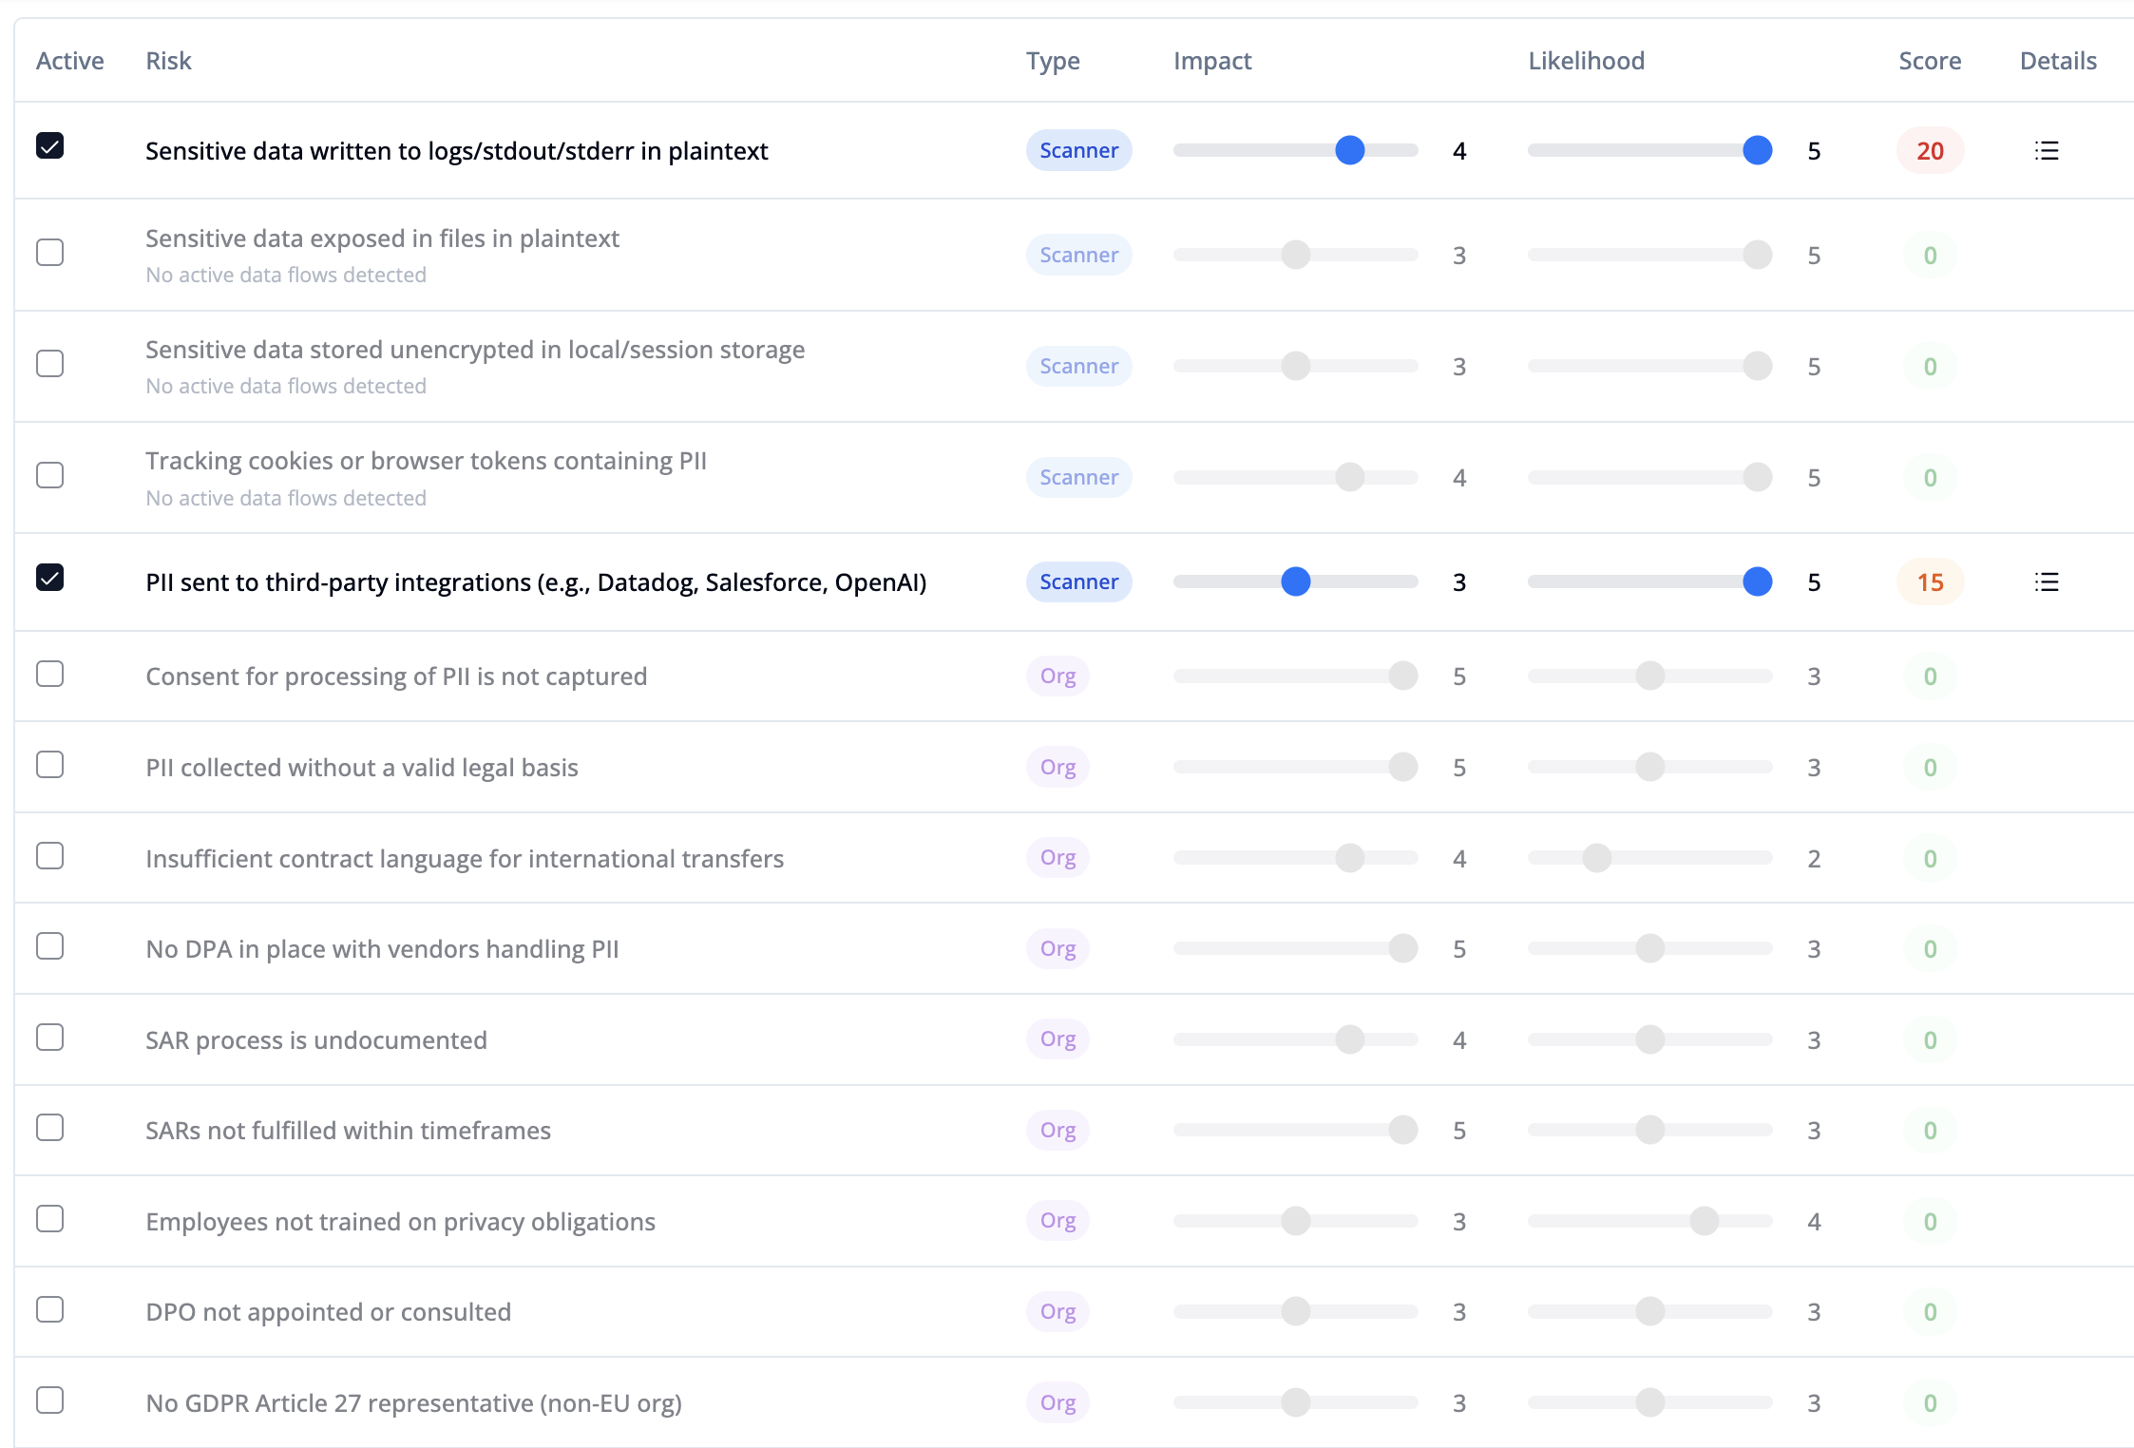This screenshot has width=2134, height=1448.
Task: Click the Likelihood slider handle for PII third-party risk
Action: pyautogui.click(x=1757, y=581)
